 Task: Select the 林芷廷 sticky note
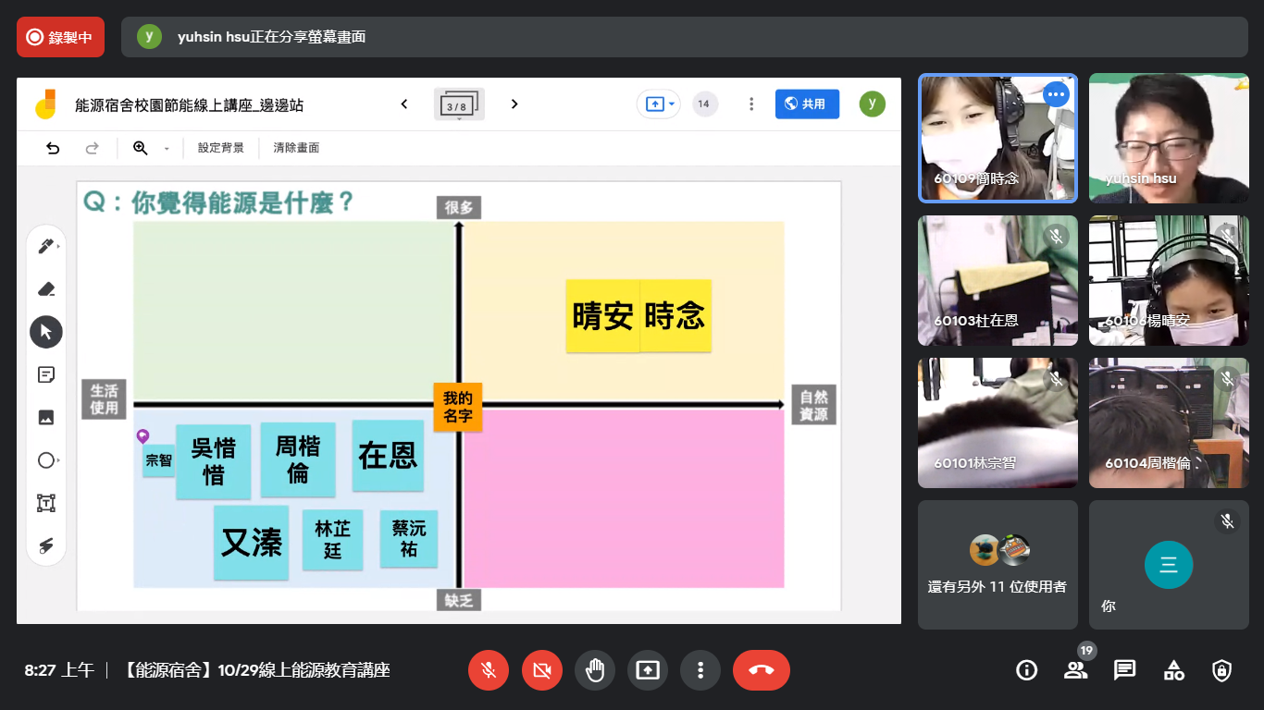coord(333,540)
